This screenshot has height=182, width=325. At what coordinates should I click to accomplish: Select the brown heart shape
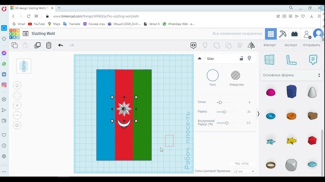click(x=312, y=116)
